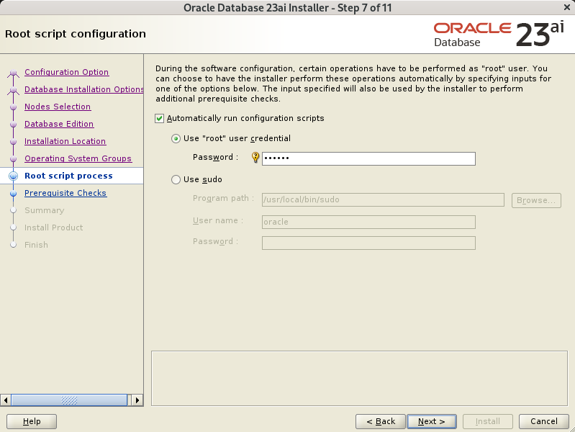
Task: Proceed with the Next > button
Action: click(x=432, y=421)
